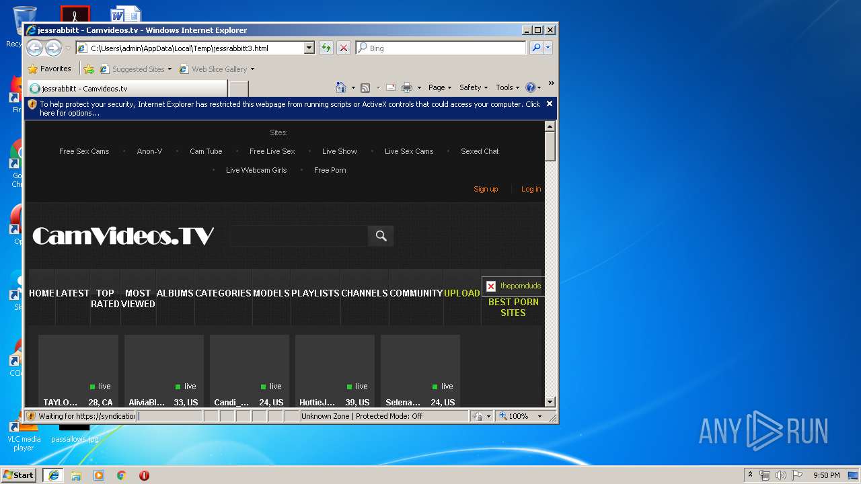This screenshot has width=861, height=484.
Task: Open the Opera taskbar icon
Action: tap(144, 475)
